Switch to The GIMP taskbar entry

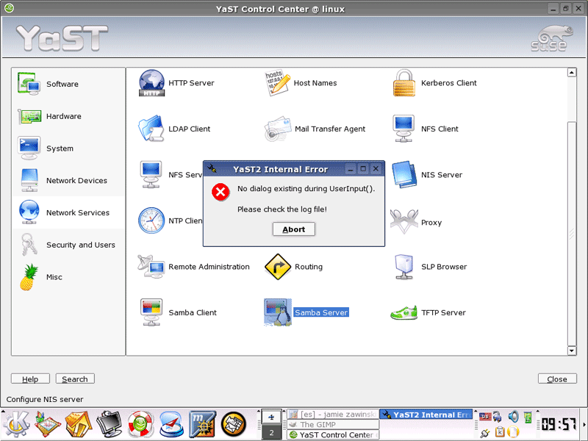coord(333,425)
